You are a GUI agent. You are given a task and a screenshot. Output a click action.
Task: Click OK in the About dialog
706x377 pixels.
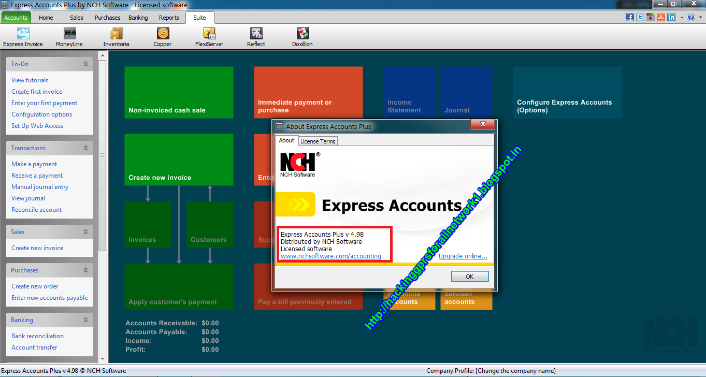pyautogui.click(x=469, y=277)
